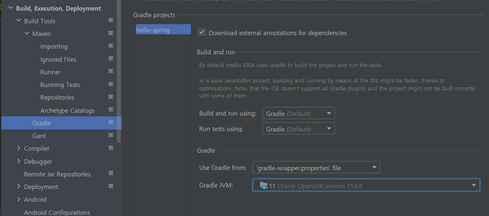
Task: Click the 'Build and run using:' label
Action: (228, 113)
